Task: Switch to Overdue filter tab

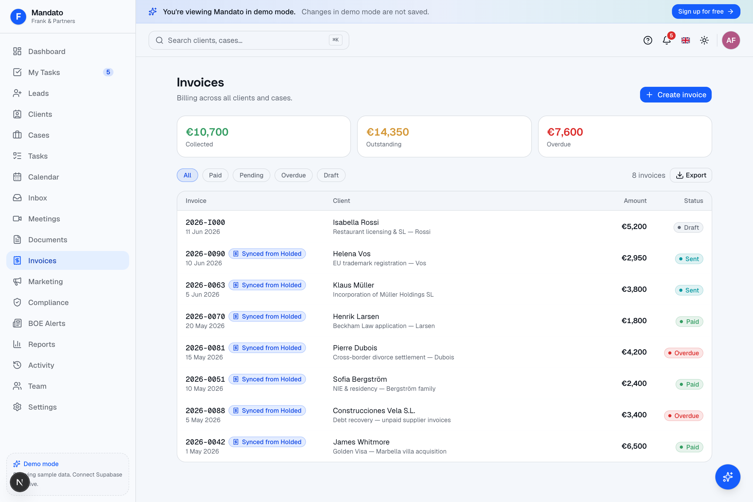Action: pyautogui.click(x=294, y=175)
